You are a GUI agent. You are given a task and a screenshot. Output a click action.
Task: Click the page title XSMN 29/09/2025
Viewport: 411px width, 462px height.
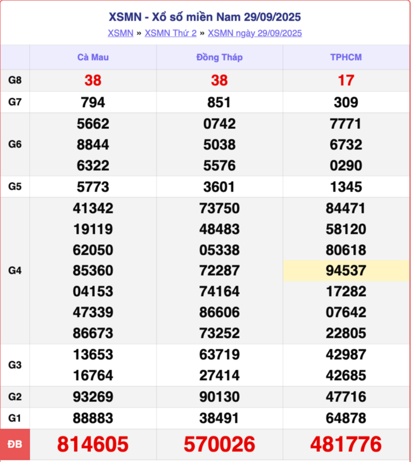pos(205,17)
